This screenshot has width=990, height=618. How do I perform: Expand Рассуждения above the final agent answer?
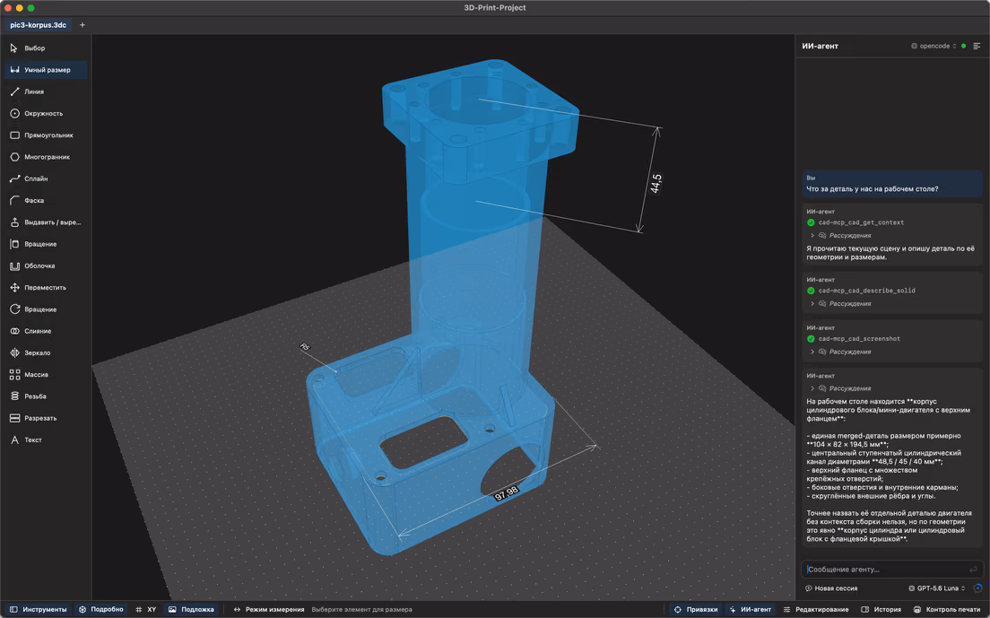point(841,388)
